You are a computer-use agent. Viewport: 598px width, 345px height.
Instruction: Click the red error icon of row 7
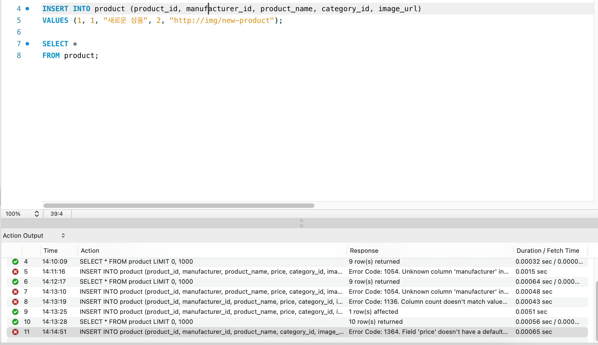(15, 291)
